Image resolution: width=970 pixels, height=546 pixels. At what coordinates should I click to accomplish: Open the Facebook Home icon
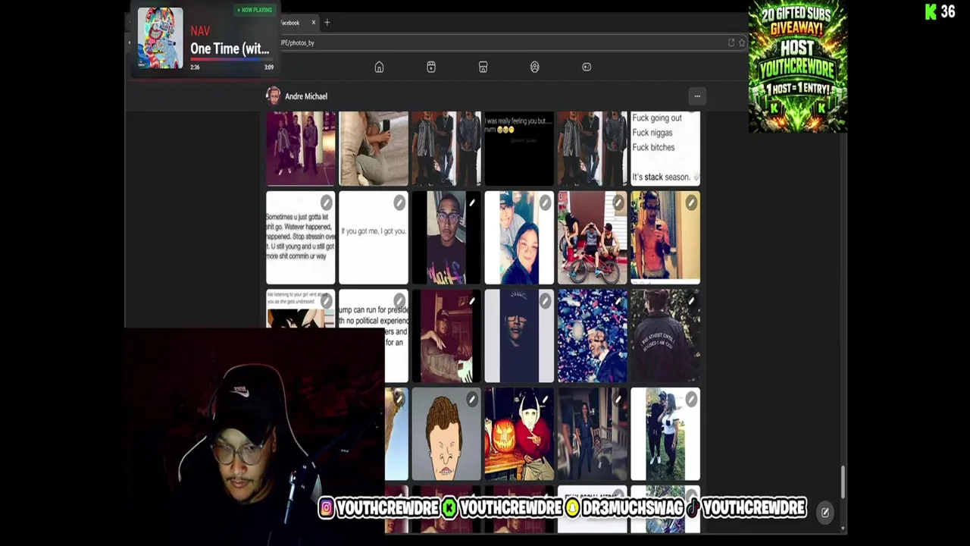379,67
